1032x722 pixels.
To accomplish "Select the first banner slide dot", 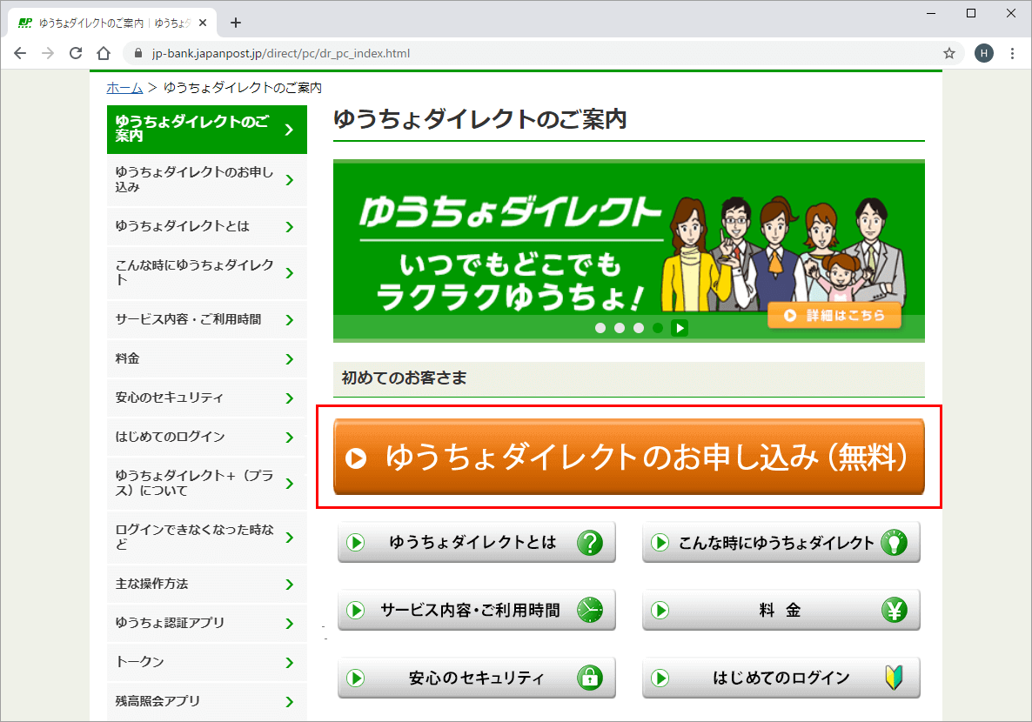I will (x=600, y=328).
